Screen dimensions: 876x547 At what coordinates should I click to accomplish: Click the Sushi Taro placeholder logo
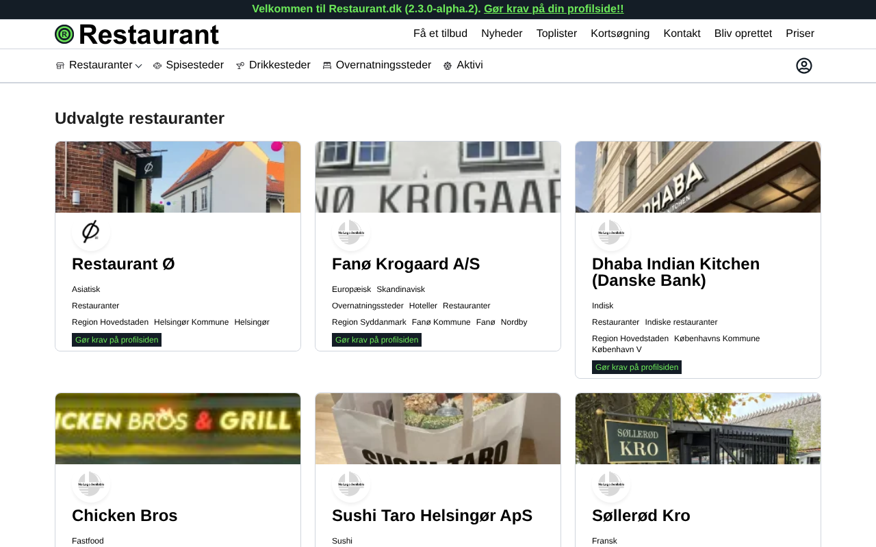[351, 484]
